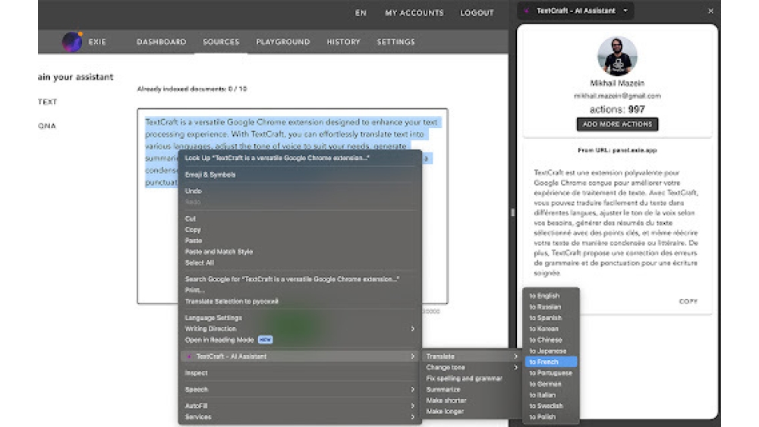Translate to Japanese
Viewport: 759px width, 427px height.
[551, 351]
